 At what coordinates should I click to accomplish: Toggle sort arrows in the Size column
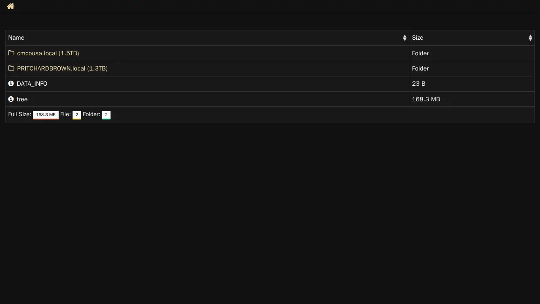[x=530, y=38]
